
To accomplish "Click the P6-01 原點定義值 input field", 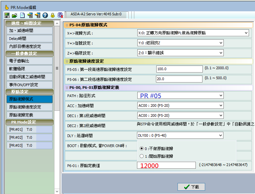I will tap(166, 165).
